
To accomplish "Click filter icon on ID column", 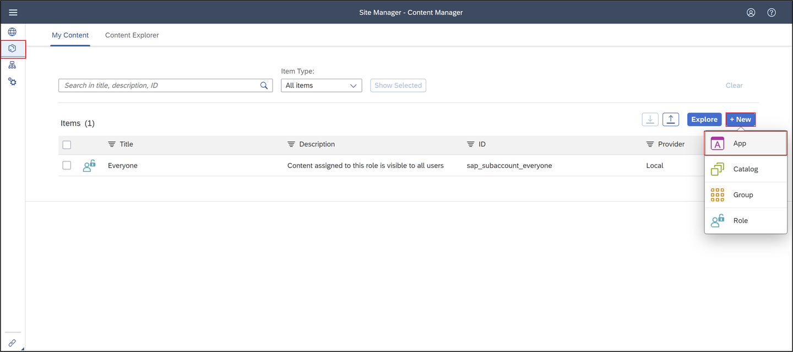I will (470, 144).
